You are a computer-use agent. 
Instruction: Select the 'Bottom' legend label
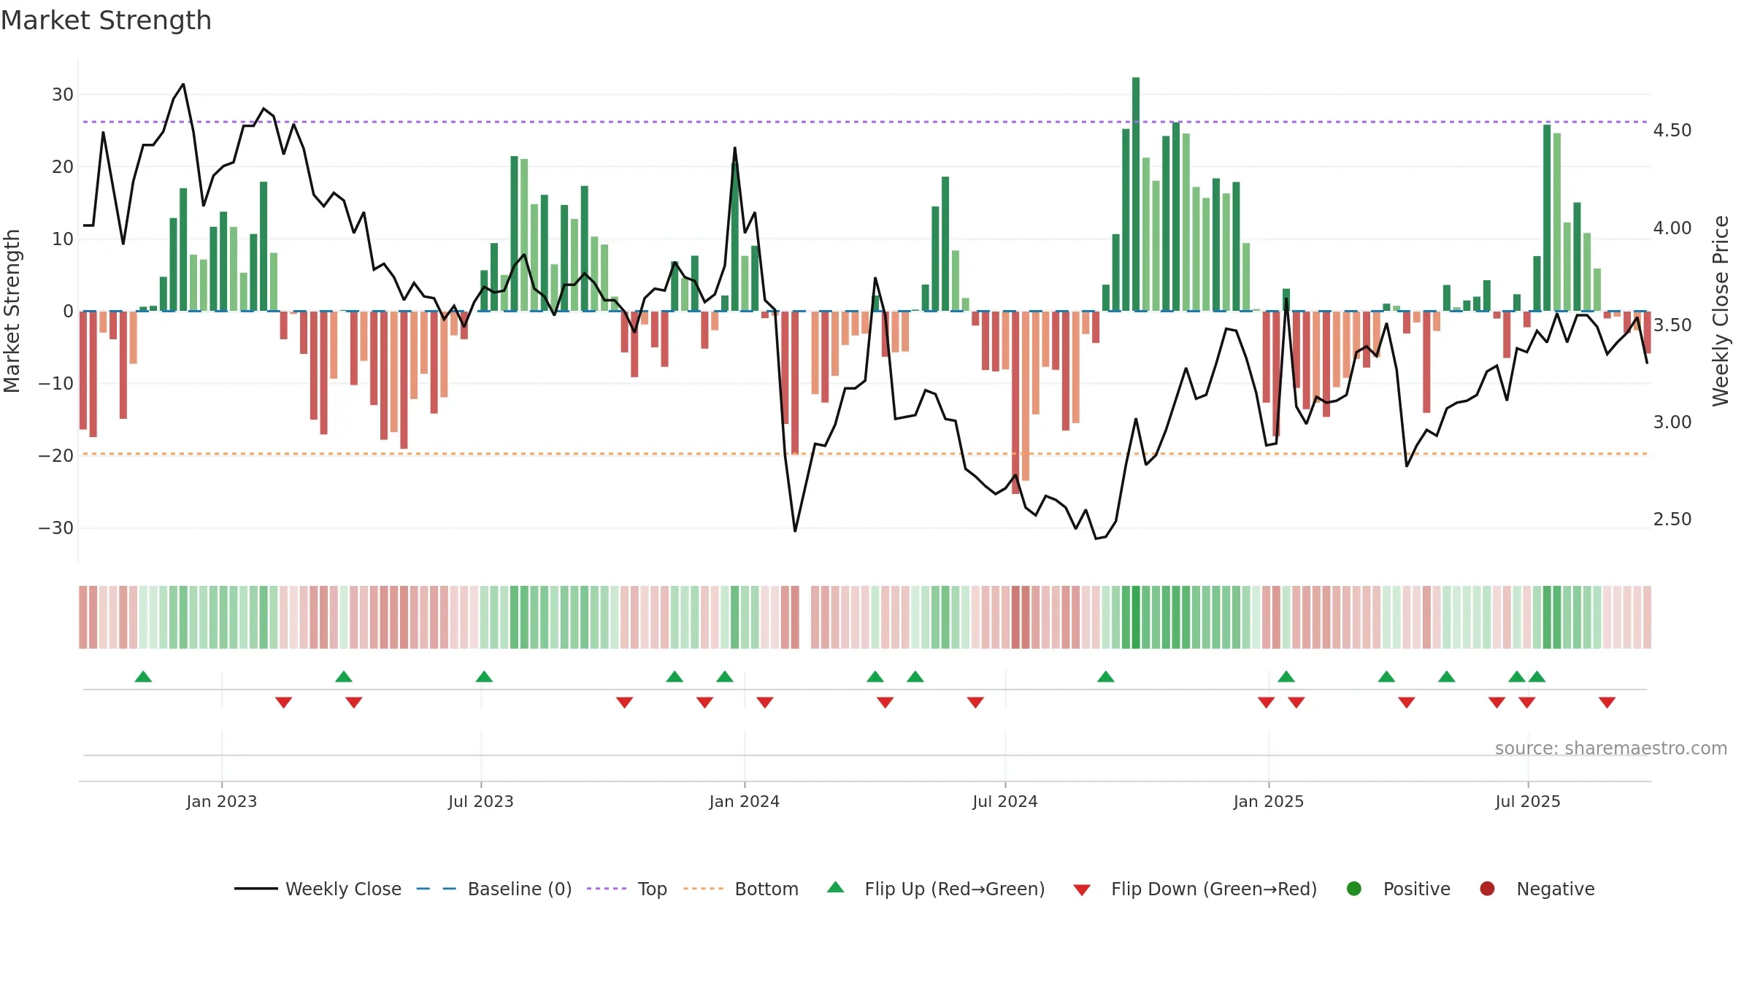point(766,889)
